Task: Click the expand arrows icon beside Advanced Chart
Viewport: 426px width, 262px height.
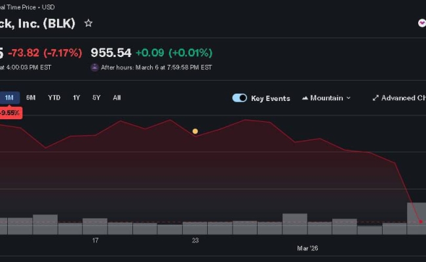Action: 376,98
